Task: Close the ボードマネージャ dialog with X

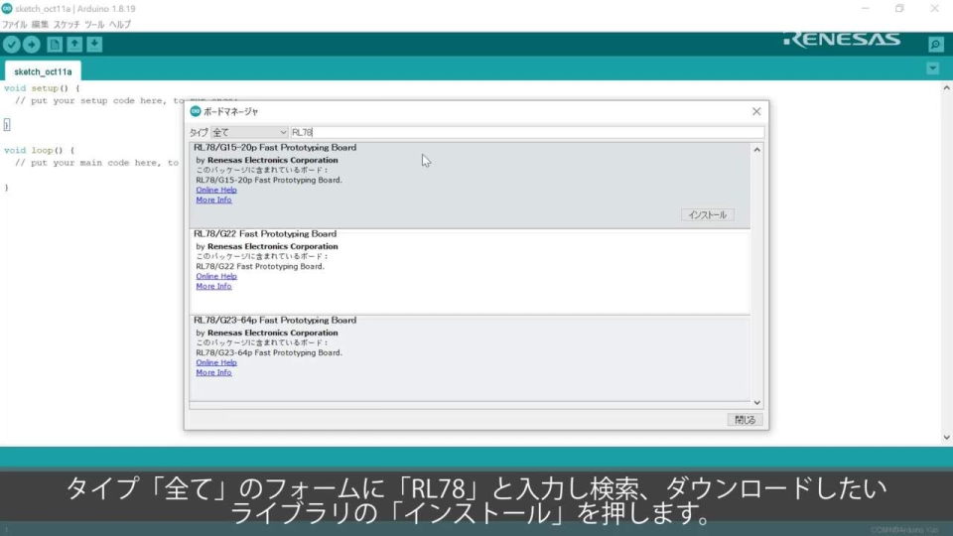Action: pos(756,111)
